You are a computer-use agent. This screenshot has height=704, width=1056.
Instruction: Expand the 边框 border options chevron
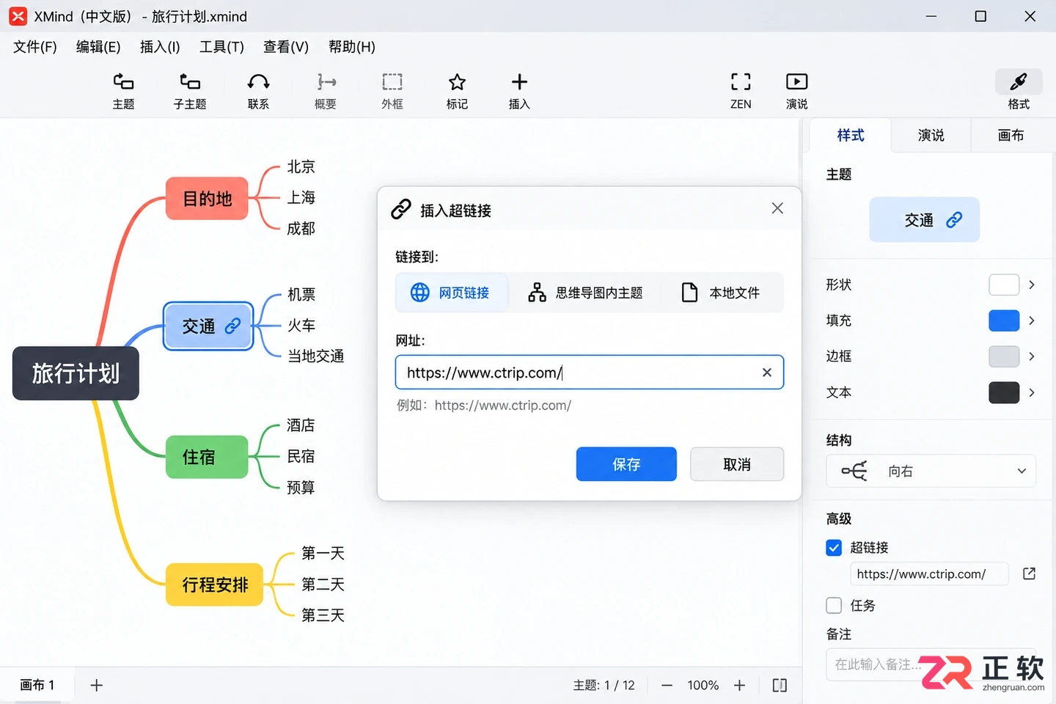coord(1032,356)
